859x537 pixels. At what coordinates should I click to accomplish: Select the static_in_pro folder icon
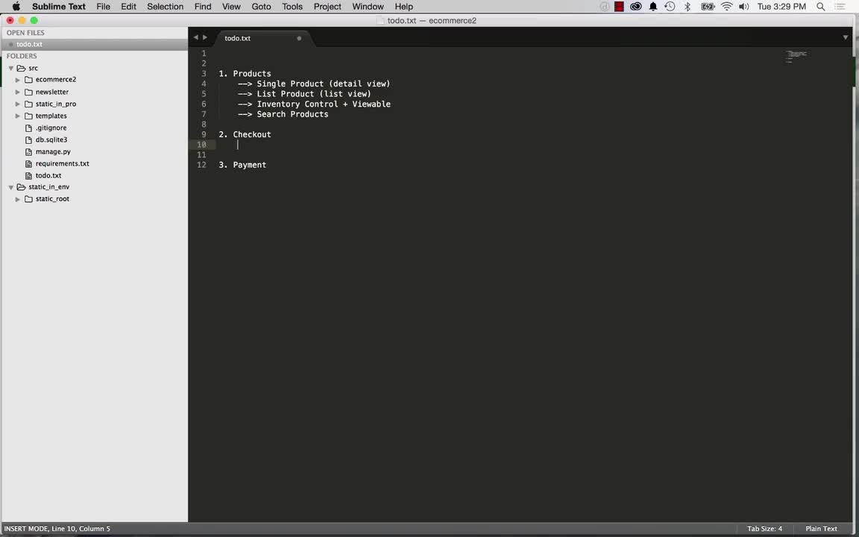click(29, 104)
